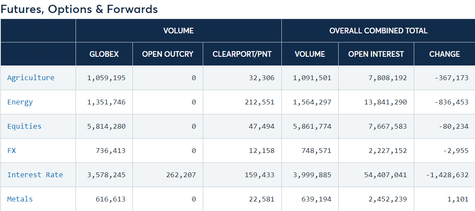Select Energy total volume 1,564,297
This screenshot has height=211, width=475.
pos(312,102)
